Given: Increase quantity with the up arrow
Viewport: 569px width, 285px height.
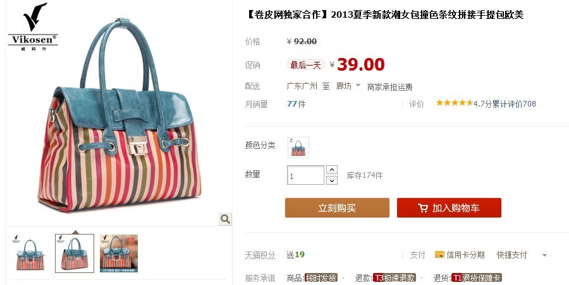Looking at the screenshot, I should (332, 170).
